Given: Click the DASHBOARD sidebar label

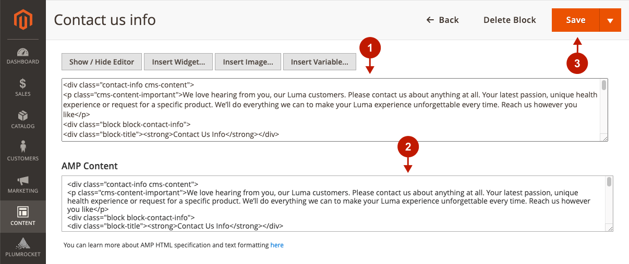Looking at the screenshot, I should (22, 62).
